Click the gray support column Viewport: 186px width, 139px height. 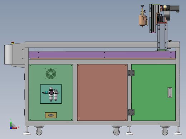click(162, 36)
